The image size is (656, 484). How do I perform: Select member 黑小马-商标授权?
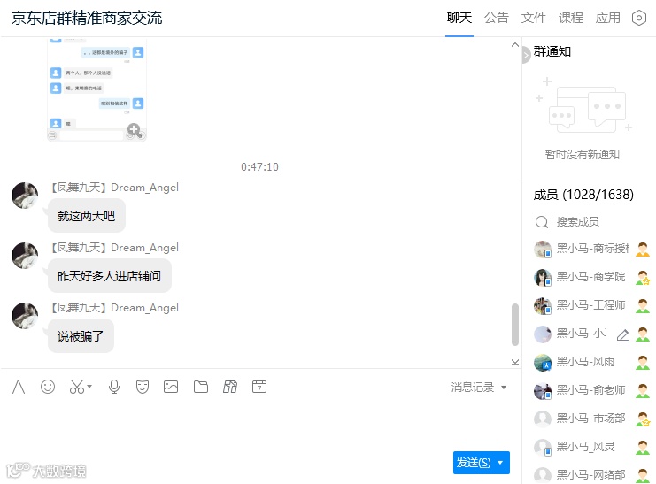[x=591, y=249]
